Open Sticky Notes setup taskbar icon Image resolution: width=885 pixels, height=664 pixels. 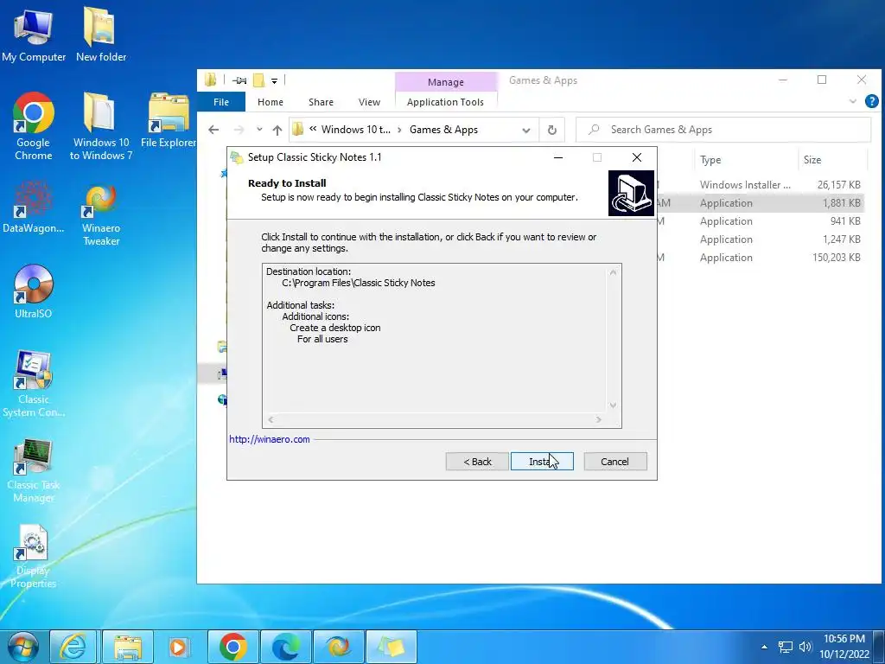tap(392, 647)
